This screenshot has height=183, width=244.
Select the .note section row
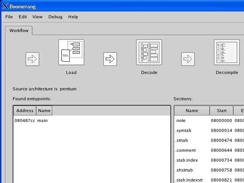(209, 120)
